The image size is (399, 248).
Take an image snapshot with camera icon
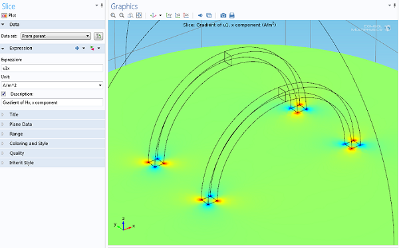tap(223, 15)
